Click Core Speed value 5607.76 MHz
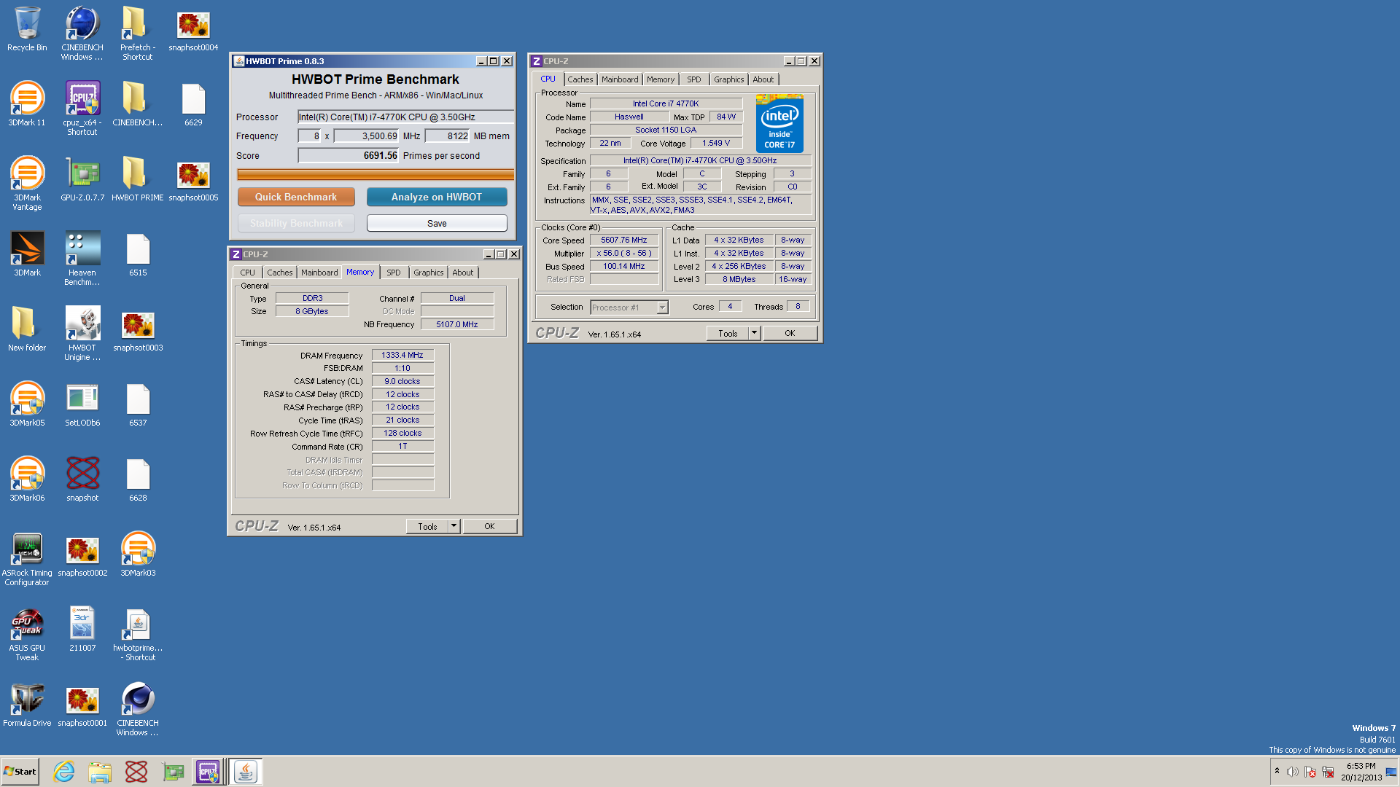Viewport: 1400px width, 787px height. click(x=624, y=240)
